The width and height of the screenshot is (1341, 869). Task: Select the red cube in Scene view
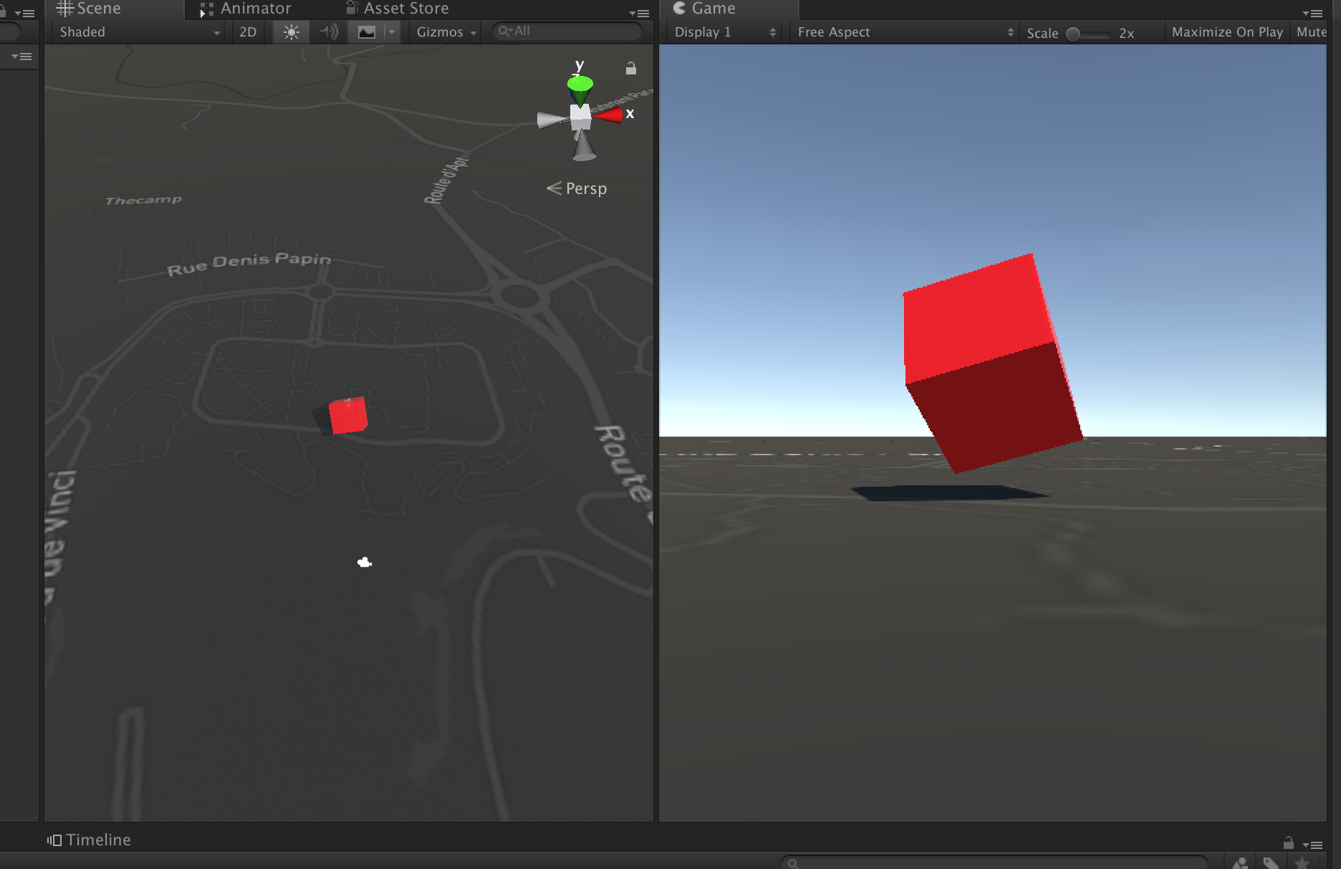347,415
